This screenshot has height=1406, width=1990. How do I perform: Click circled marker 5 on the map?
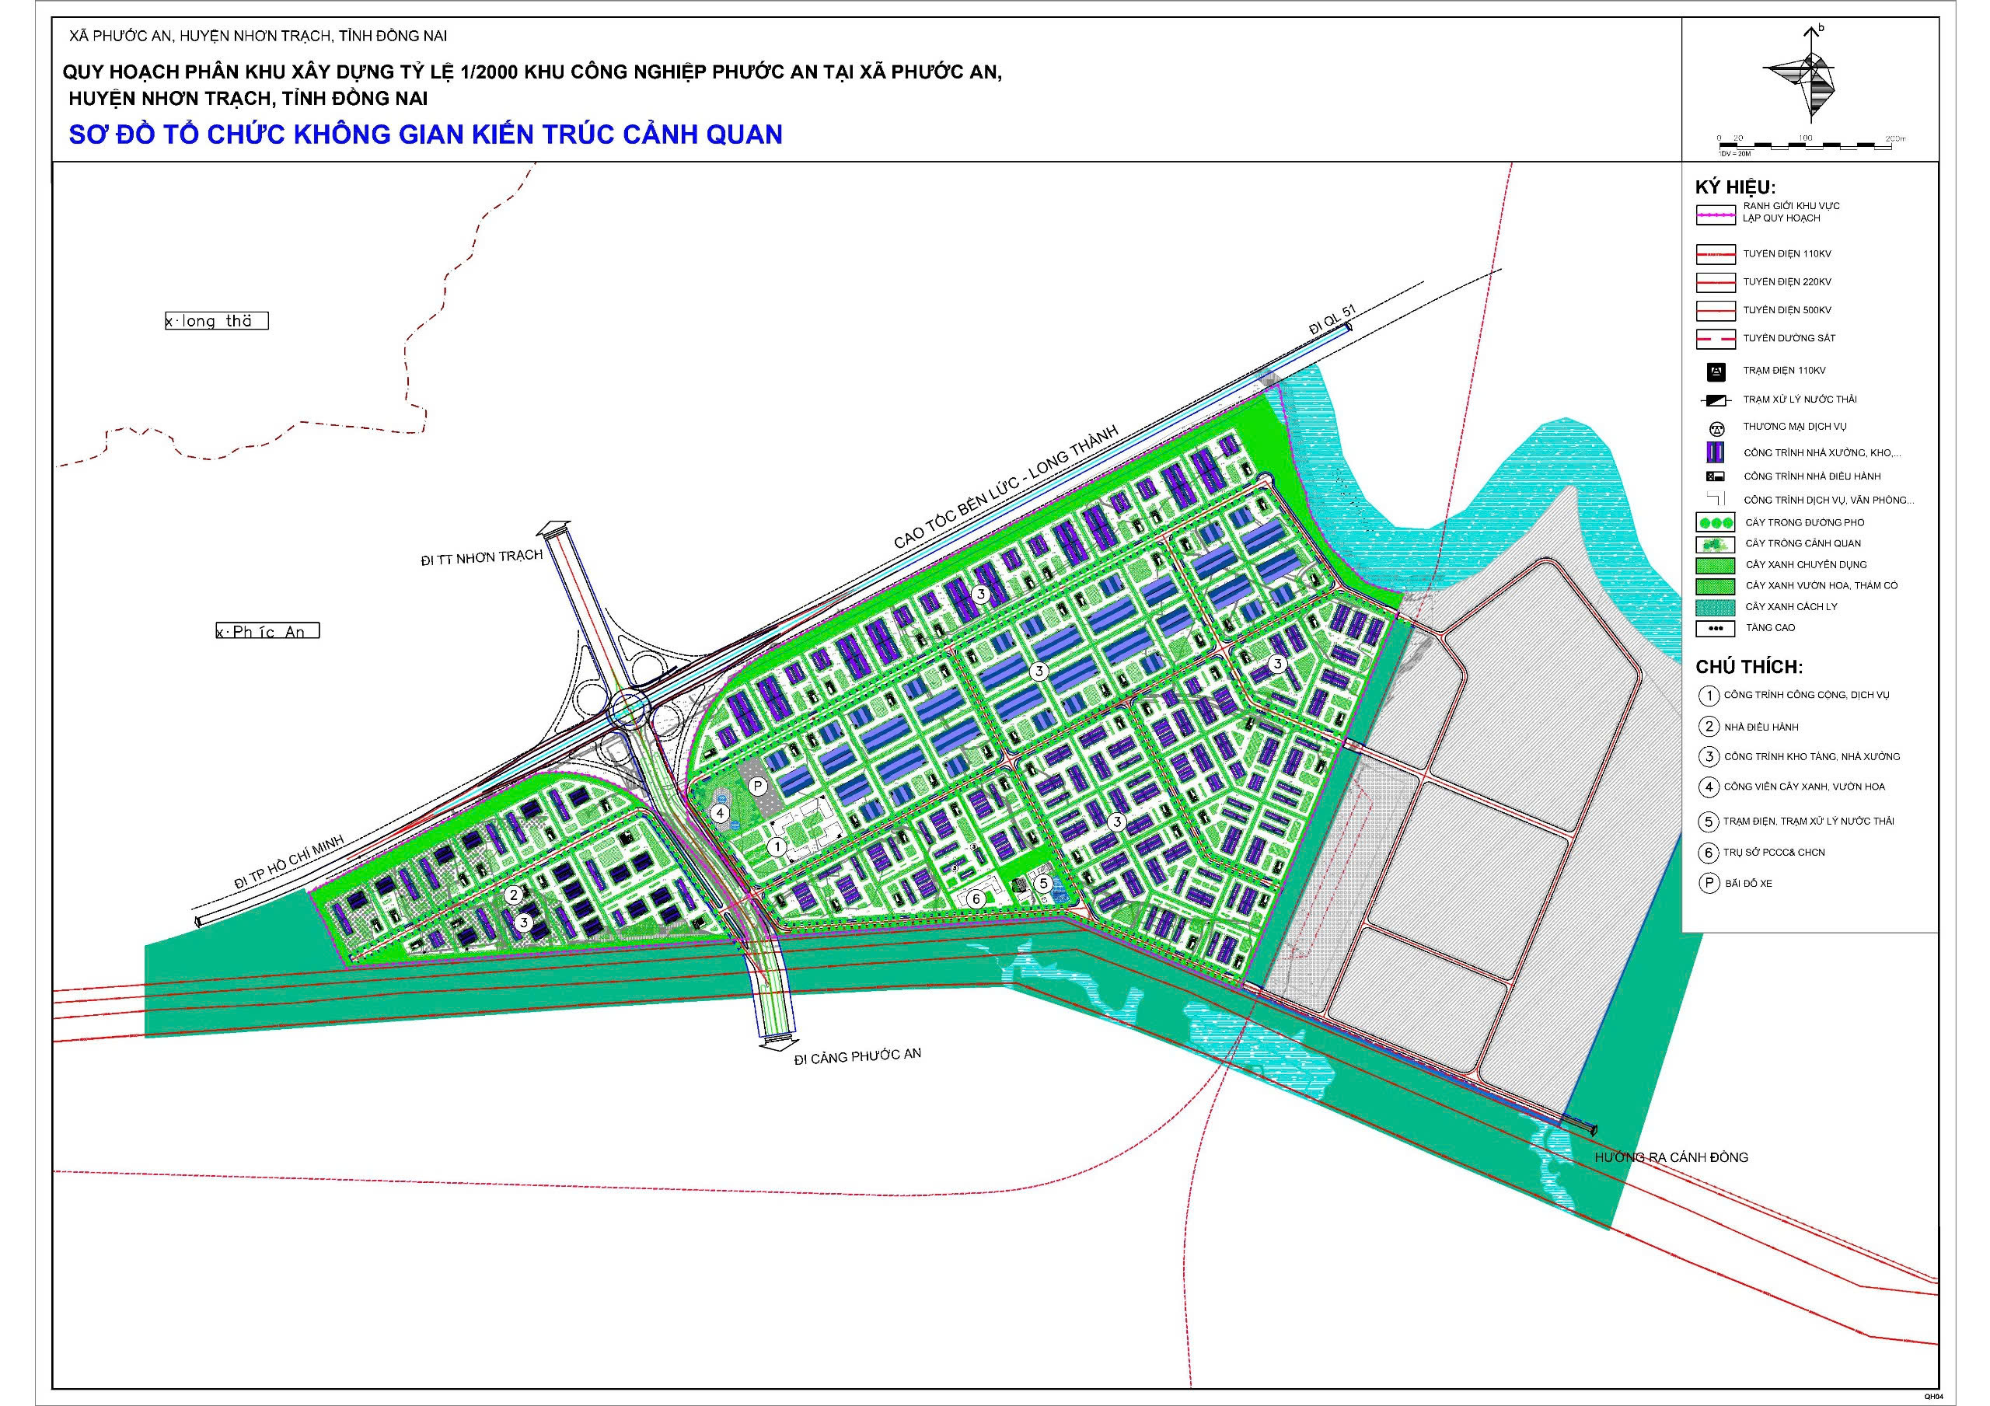pos(1043,883)
